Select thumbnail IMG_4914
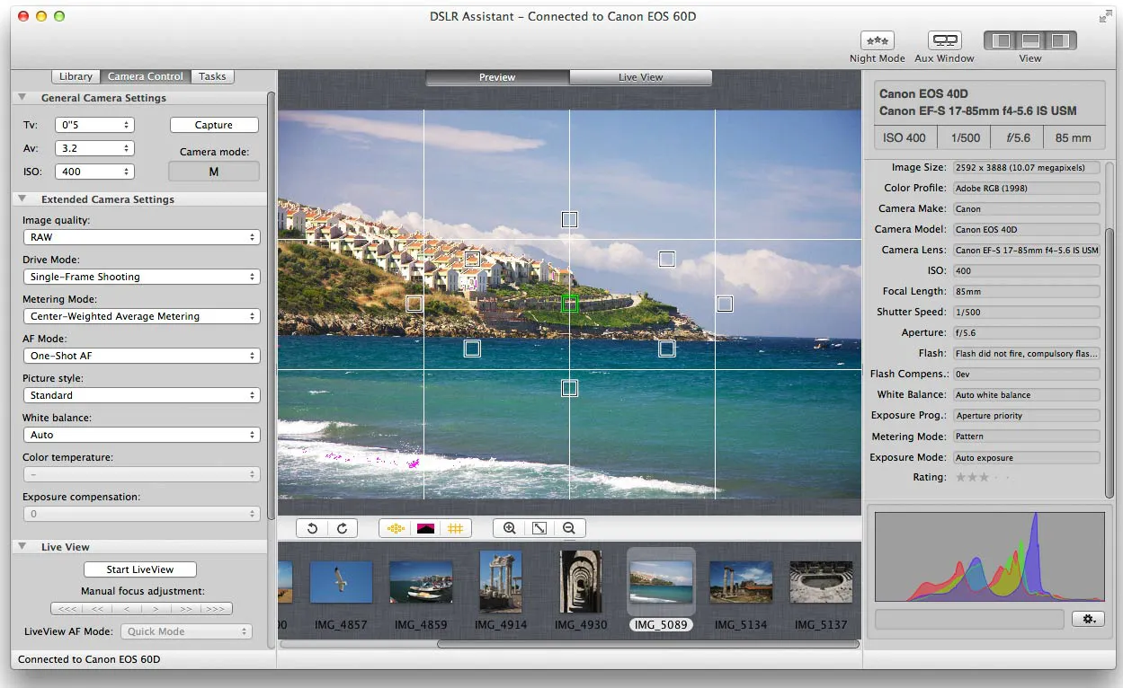The image size is (1123, 688). pos(501,582)
